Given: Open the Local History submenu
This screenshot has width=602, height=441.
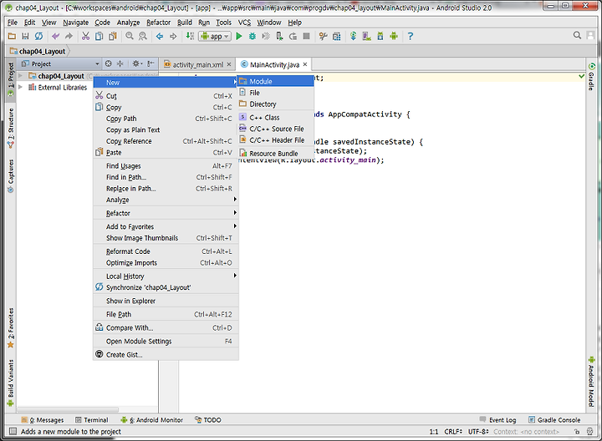Looking at the screenshot, I should point(166,276).
